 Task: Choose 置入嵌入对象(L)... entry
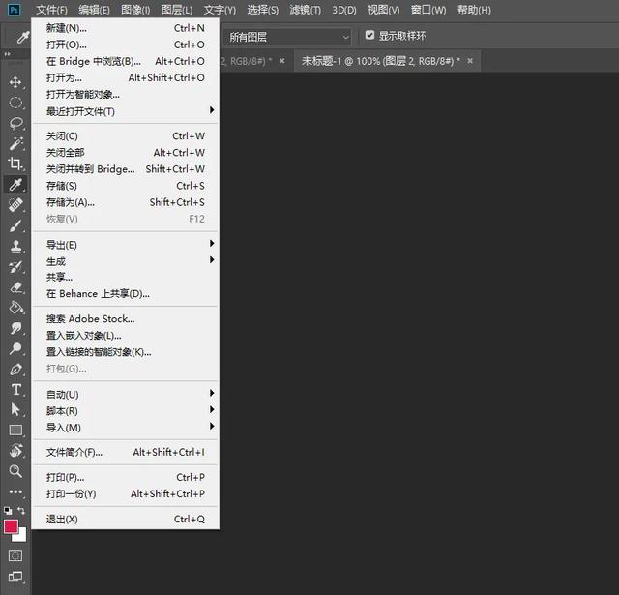click(x=126, y=335)
